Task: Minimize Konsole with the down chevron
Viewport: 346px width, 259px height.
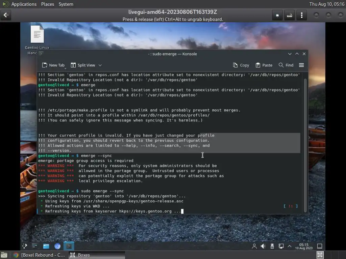Action: [290, 54]
